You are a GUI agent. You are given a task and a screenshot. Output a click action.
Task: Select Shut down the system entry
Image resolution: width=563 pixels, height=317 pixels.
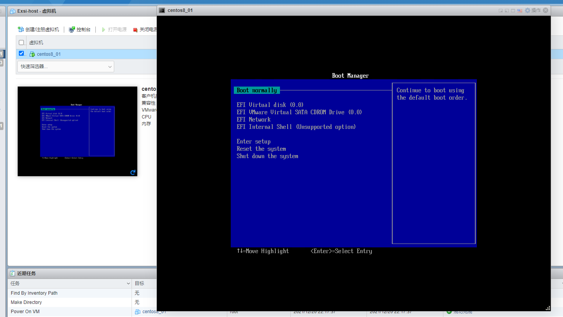click(x=267, y=156)
